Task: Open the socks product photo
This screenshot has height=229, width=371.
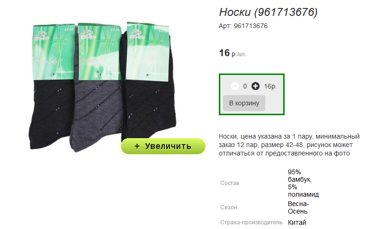Action: (x=103, y=87)
